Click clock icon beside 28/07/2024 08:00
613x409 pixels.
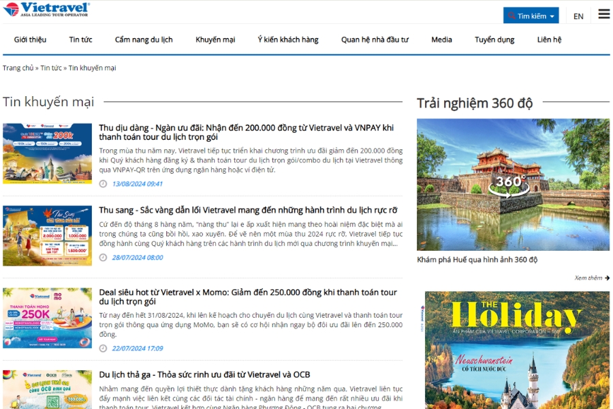tap(103, 258)
